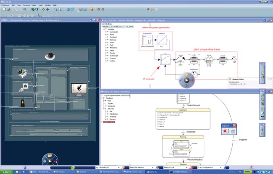This screenshot has height=174, width=273.
Task: Select the arrow selection tool icon
Action: click(x=39, y=15)
